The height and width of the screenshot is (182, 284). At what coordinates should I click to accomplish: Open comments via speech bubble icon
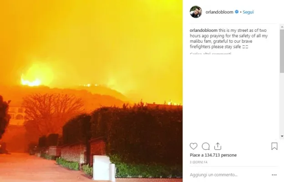[x=206, y=146]
